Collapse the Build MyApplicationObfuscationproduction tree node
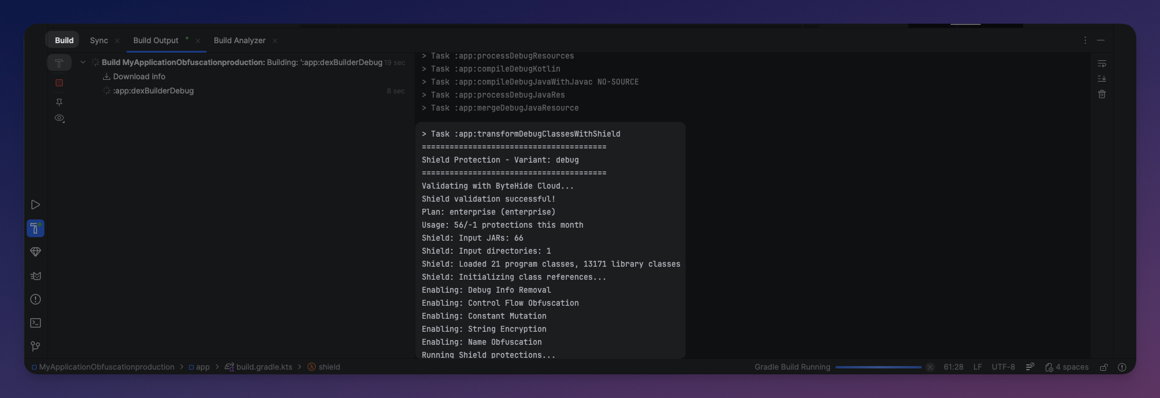This screenshot has height=398, width=1160. pyautogui.click(x=83, y=62)
